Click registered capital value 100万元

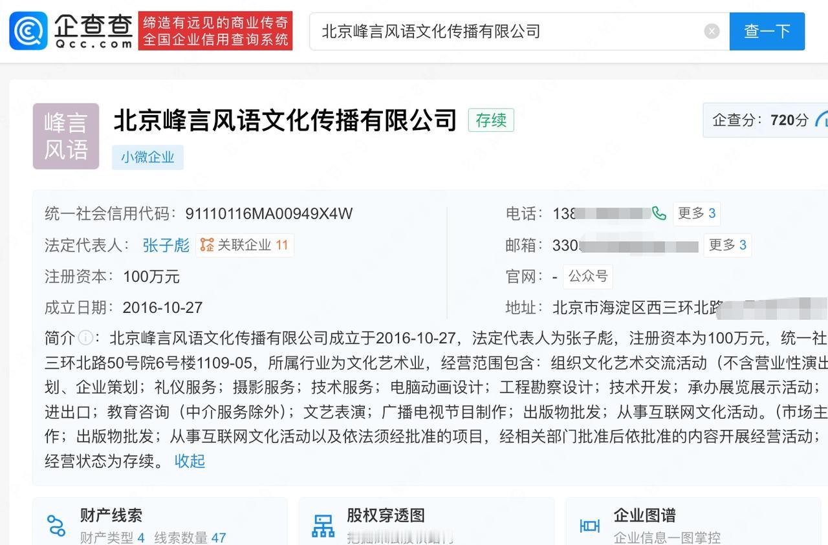point(151,277)
